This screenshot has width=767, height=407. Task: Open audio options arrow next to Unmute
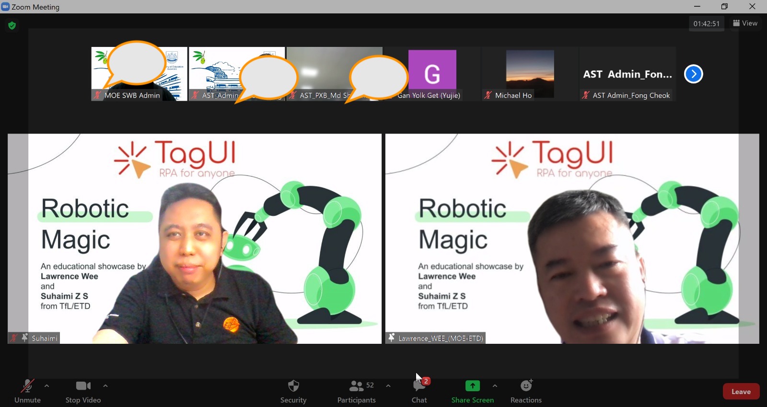(46, 386)
